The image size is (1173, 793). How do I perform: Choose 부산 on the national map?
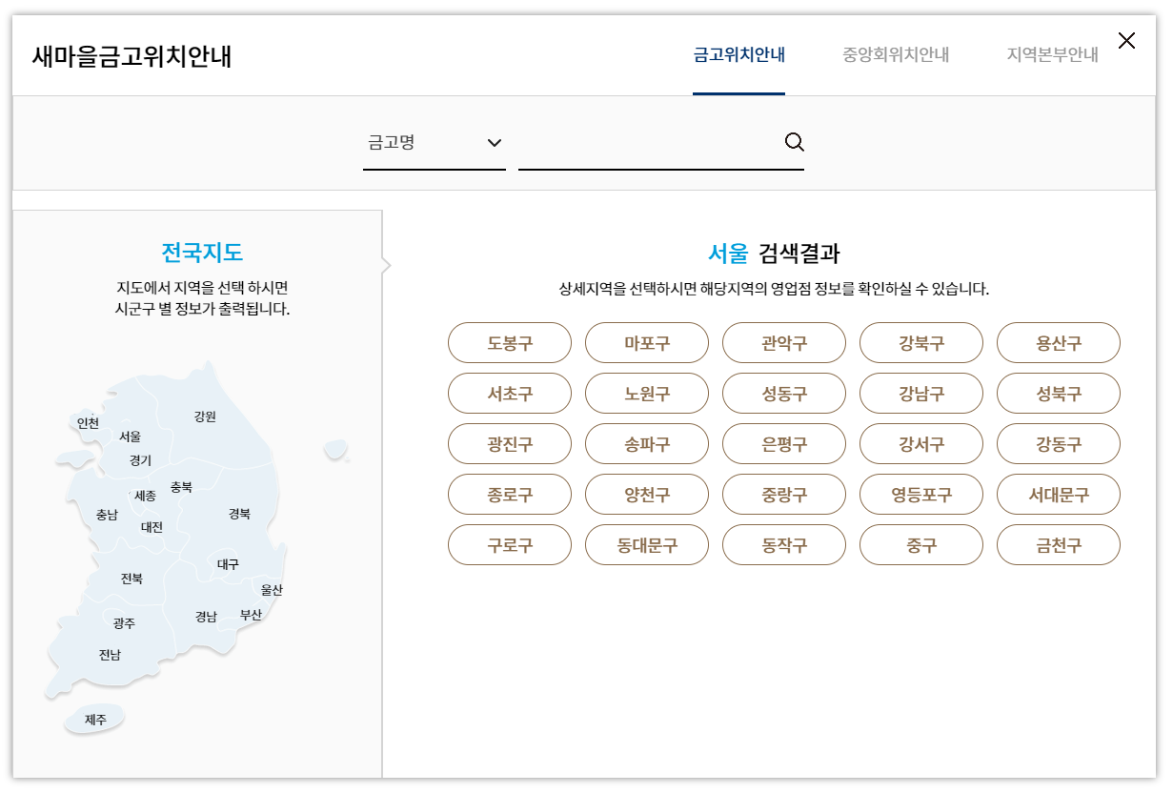pos(251,615)
